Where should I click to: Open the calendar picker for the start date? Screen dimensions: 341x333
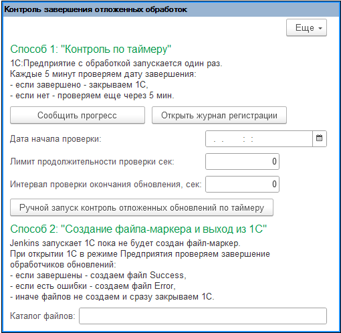pyautogui.click(x=320, y=138)
